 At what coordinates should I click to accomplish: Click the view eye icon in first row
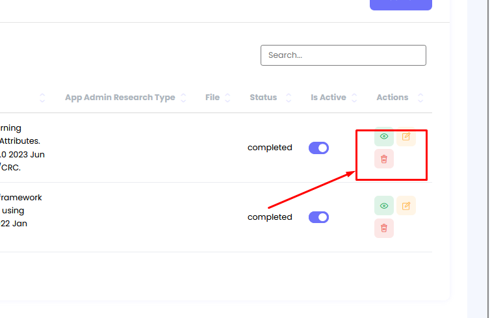click(384, 137)
